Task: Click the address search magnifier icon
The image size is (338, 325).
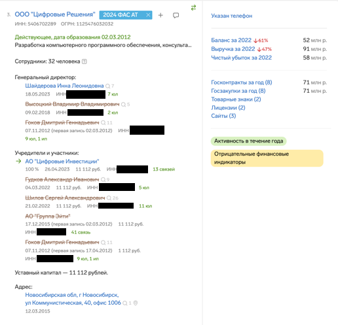Action: [125, 303]
